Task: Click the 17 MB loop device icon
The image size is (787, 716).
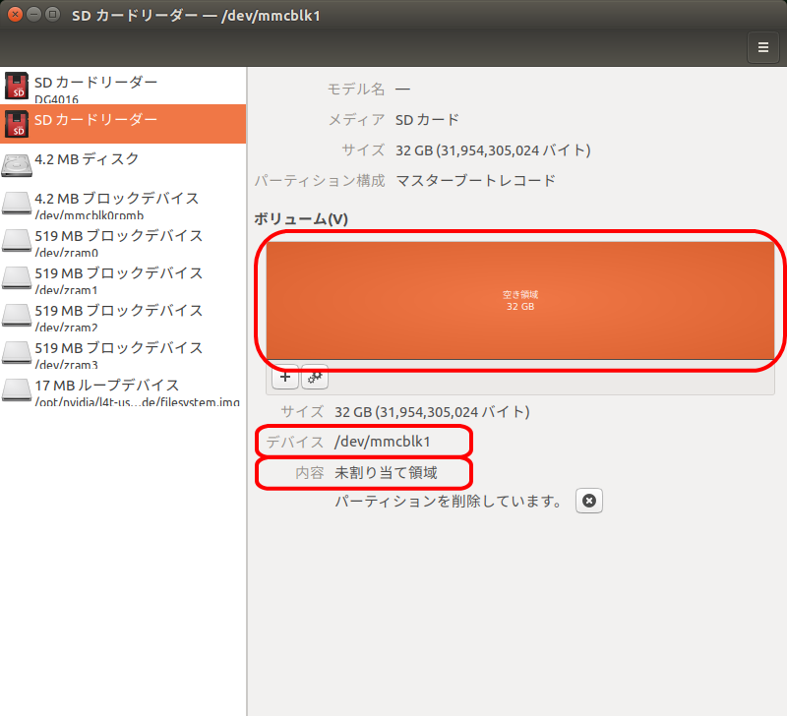Action: [17, 390]
